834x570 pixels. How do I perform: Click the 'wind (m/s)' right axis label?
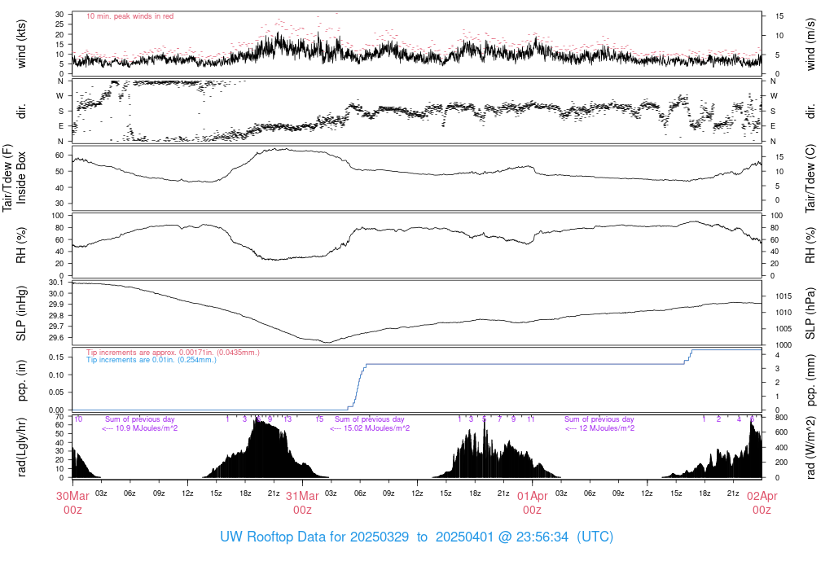pyautogui.click(x=810, y=44)
